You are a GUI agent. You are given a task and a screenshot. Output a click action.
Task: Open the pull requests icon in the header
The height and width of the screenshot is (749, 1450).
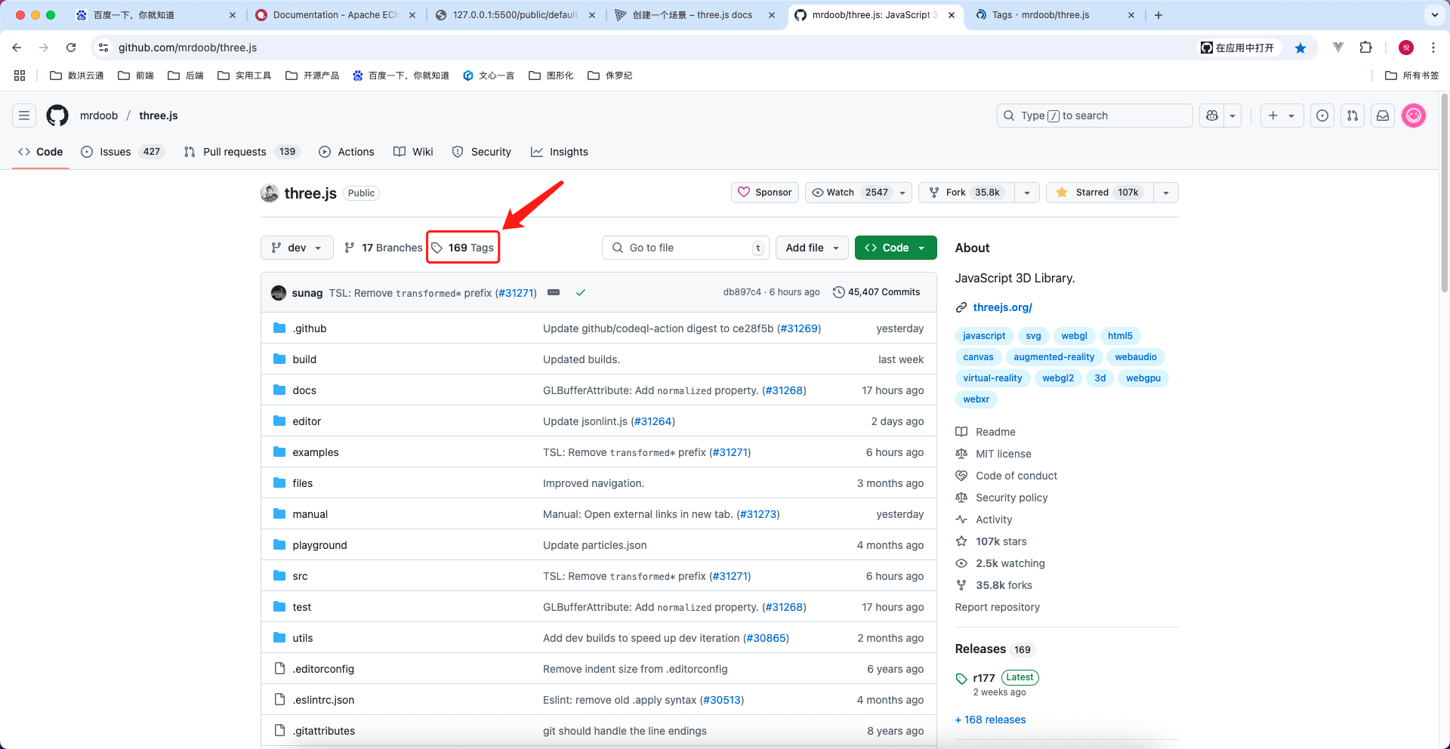(x=1353, y=116)
